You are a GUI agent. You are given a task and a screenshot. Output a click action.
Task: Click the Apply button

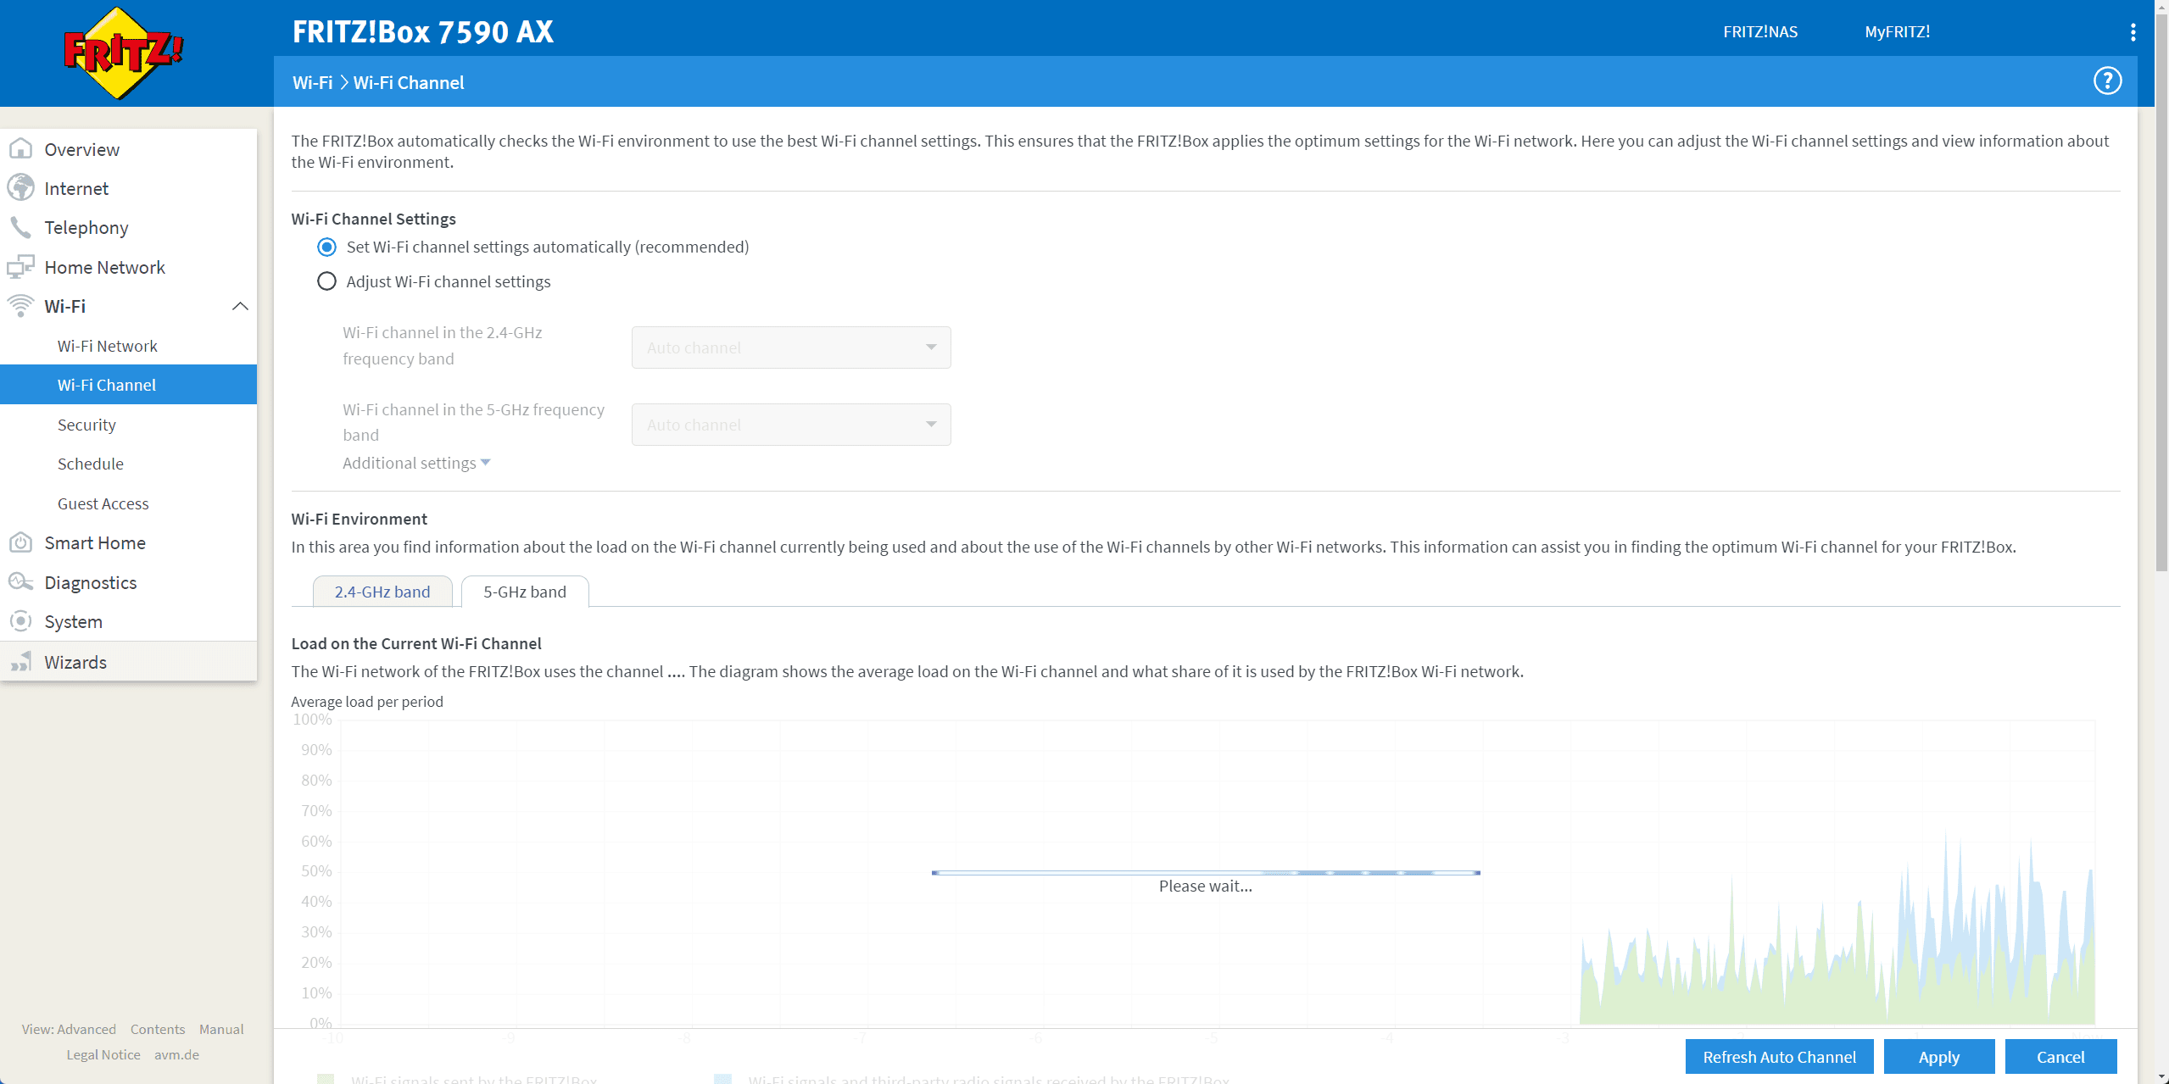click(x=1938, y=1057)
